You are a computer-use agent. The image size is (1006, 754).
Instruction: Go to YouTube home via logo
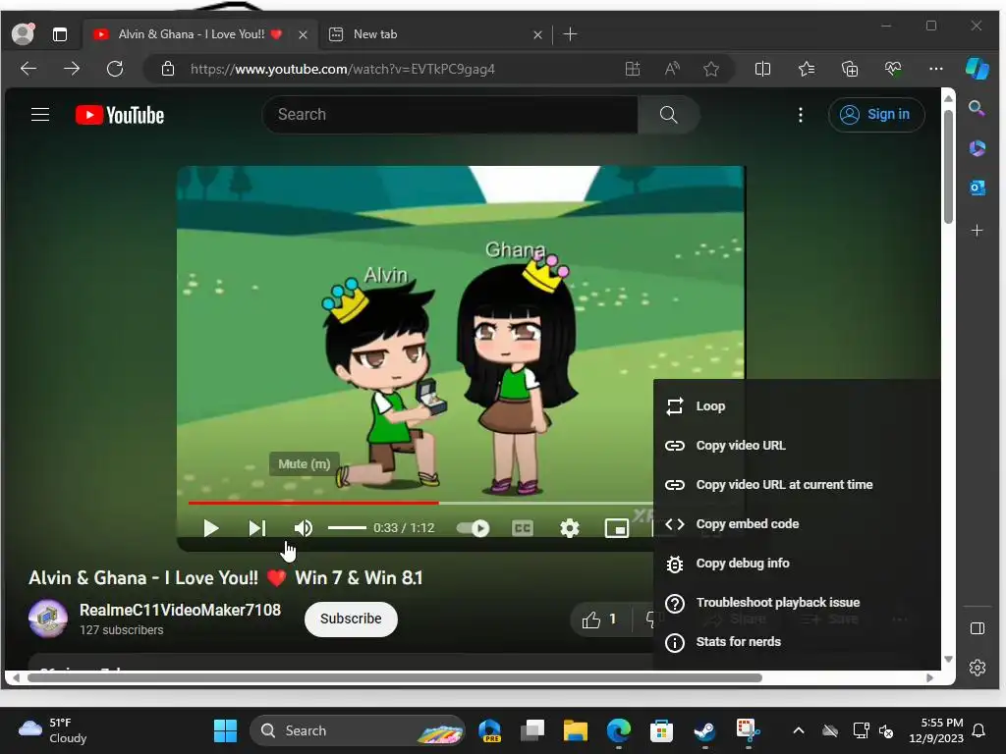(120, 115)
